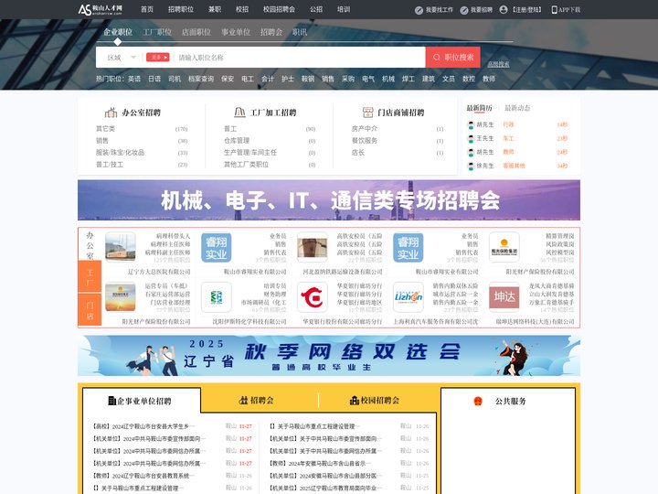Click the red 更多 expander in search bar
The height and width of the screenshot is (494, 658).
[157, 57]
